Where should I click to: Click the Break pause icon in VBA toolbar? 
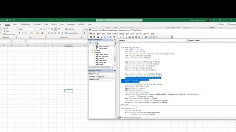(124, 37)
